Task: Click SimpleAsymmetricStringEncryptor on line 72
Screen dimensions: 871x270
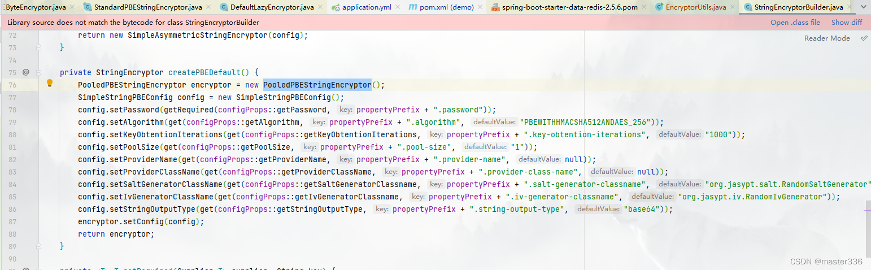Action: point(198,35)
